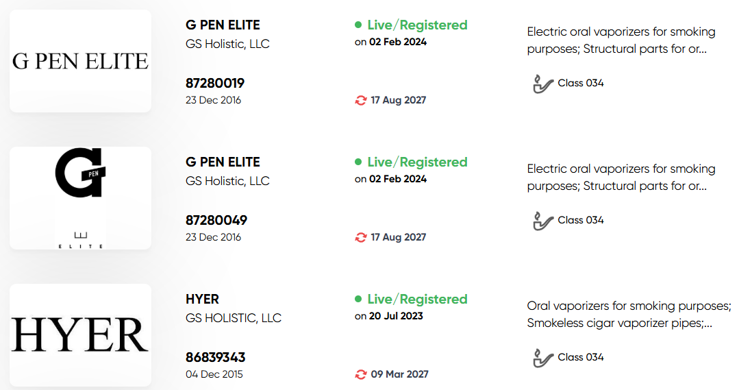Select serial number 87280049
The width and height of the screenshot is (739, 390).
216,221
